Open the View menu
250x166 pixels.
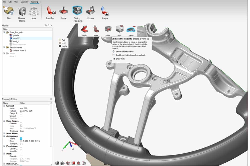tap(16, 2)
